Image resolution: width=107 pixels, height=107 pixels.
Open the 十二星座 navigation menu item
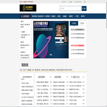[x=53, y=16]
